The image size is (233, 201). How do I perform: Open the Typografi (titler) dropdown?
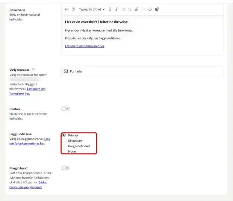[92, 9]
